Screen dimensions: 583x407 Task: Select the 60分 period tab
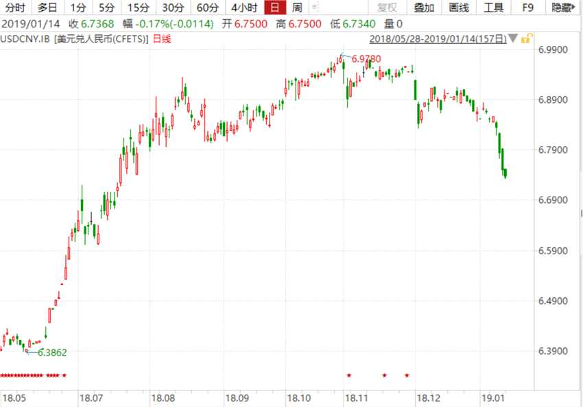[x=207, y=8]
